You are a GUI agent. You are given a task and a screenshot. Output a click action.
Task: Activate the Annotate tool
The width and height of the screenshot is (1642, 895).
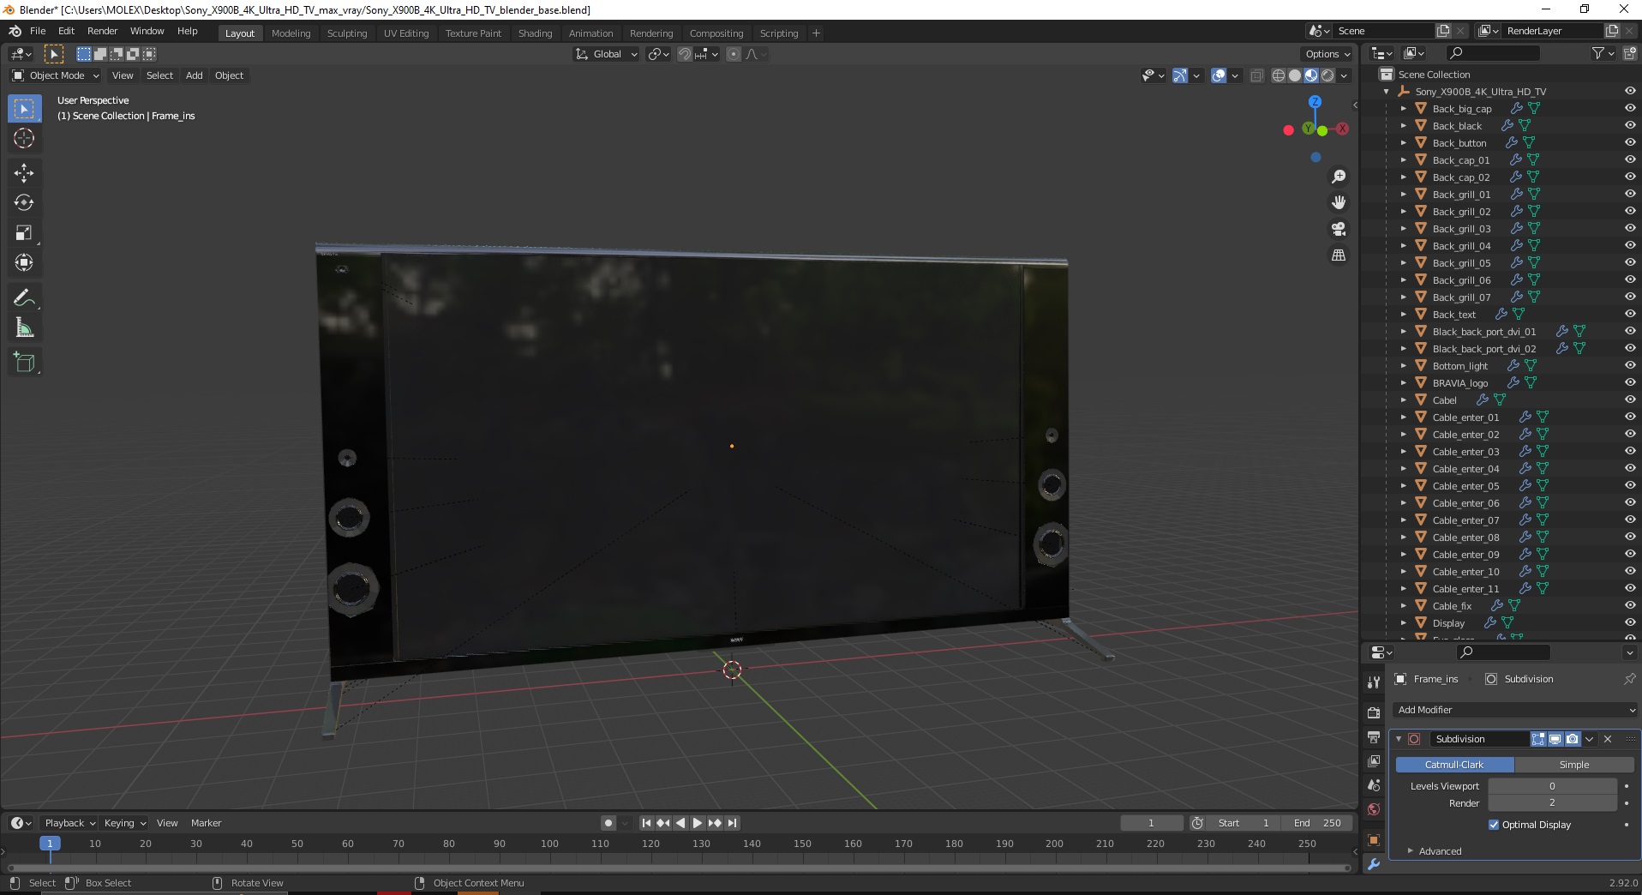point(24,298)
